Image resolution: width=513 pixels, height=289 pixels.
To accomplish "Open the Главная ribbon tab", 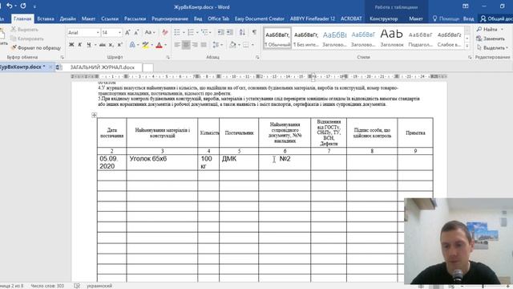I will (x=22, y=18).
